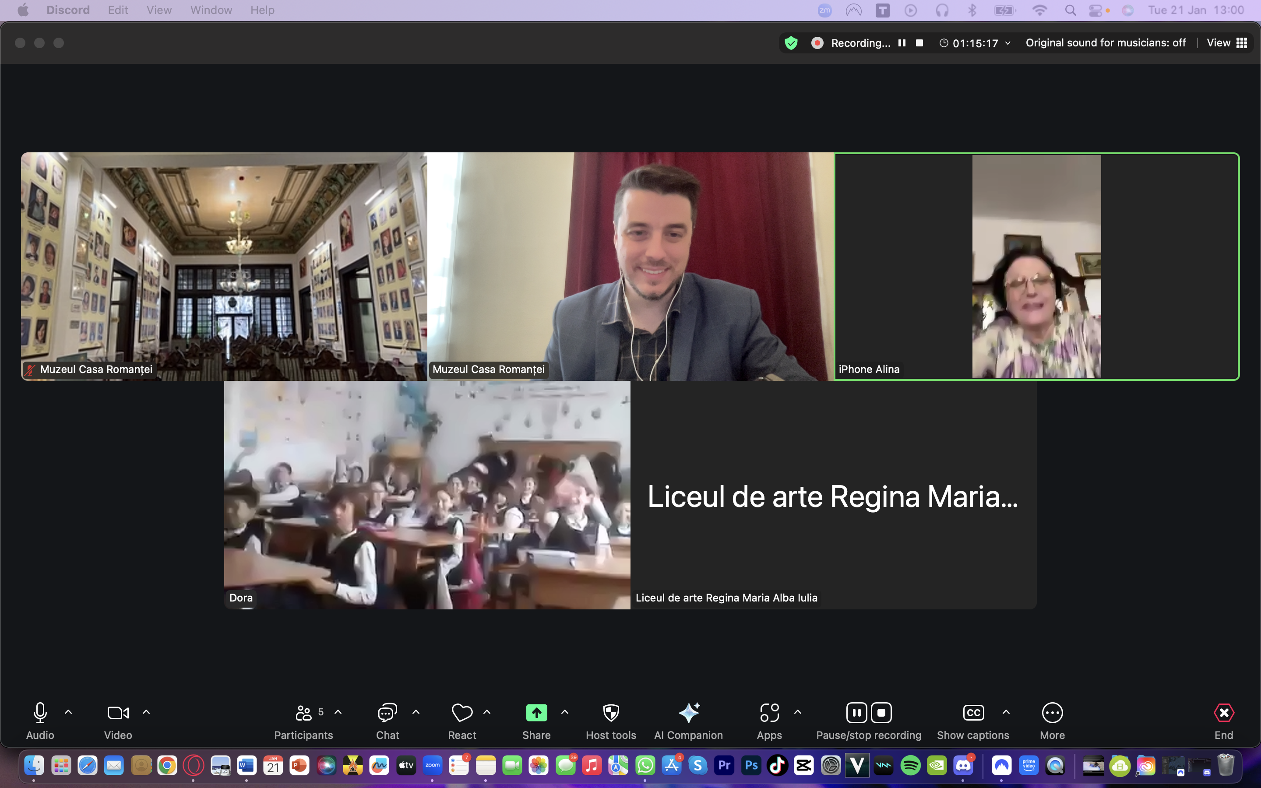Screen dimensions: 1261x788
Task: Expand audio options arrow next to Audio
Action: [x=68, y=712]
